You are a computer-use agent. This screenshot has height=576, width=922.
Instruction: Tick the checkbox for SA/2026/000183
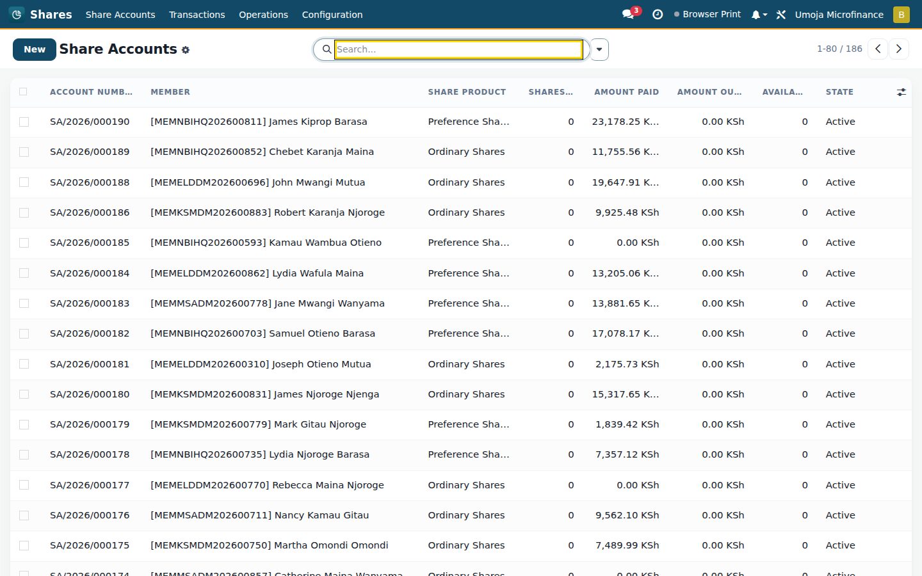point(24,303)
